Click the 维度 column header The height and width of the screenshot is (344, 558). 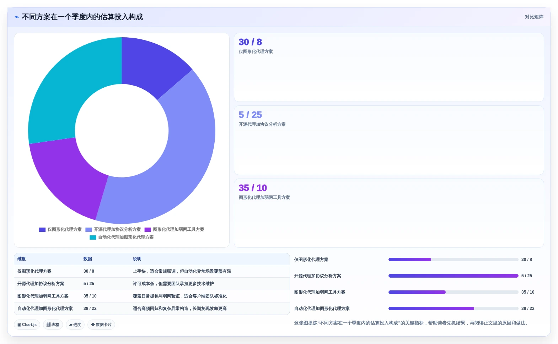[22, 259]
